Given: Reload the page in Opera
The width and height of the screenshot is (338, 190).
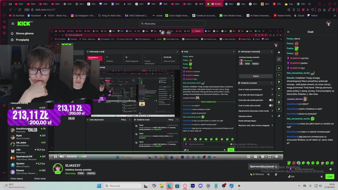Looking at the screenshot, I should click(x=20, y=10).
